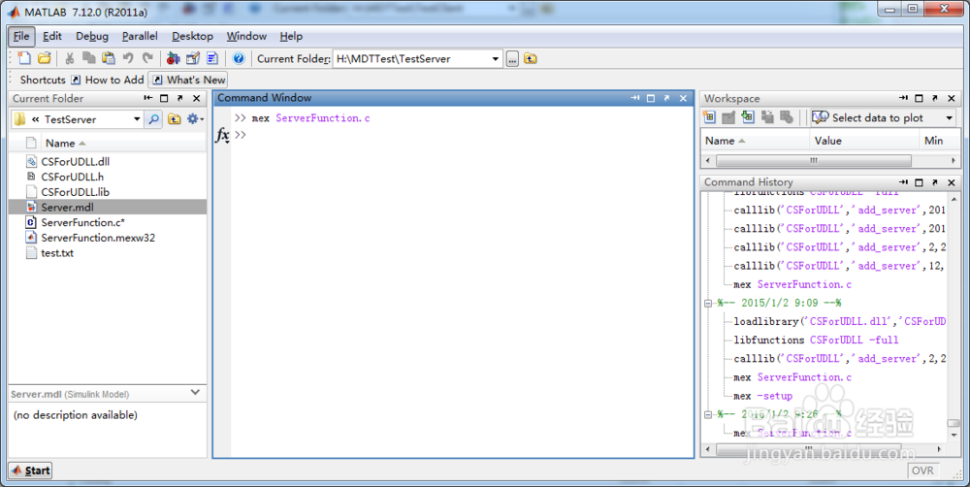The image size is (970, 487).
Task: Select libfunctions CSForUDLL -full history entry
Action: (x=816, y=341)
